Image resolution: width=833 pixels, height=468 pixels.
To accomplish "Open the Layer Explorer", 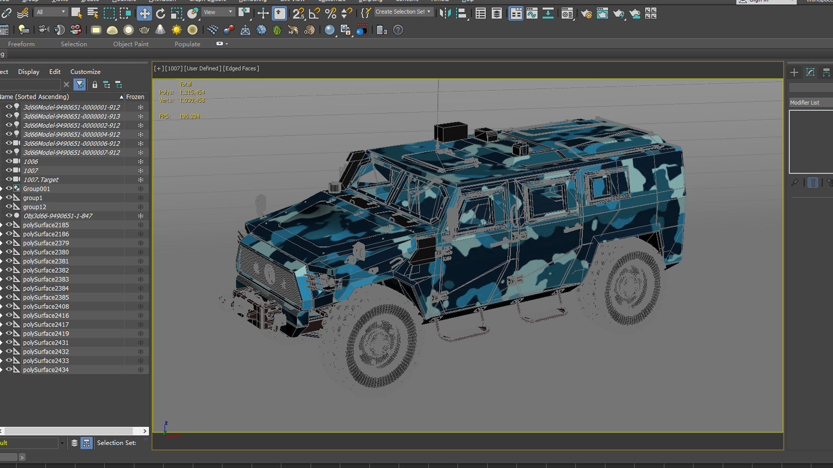I will point(497,13).
